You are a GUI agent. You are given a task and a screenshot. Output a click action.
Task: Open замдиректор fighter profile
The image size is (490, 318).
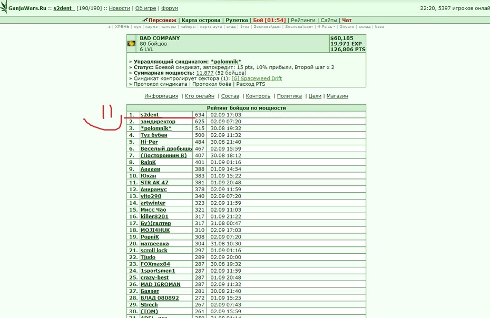[158, 122]
